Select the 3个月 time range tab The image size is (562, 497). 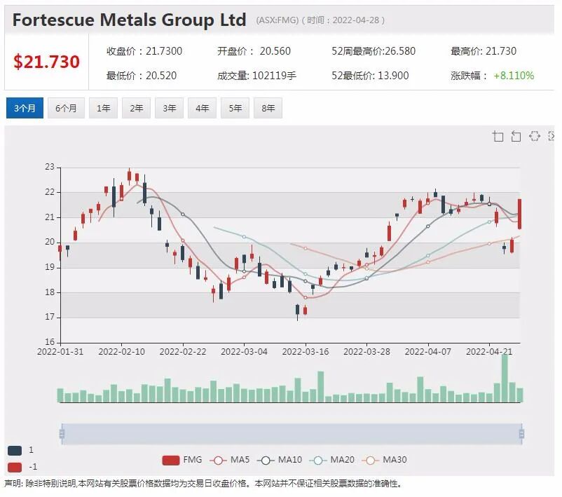25,108
